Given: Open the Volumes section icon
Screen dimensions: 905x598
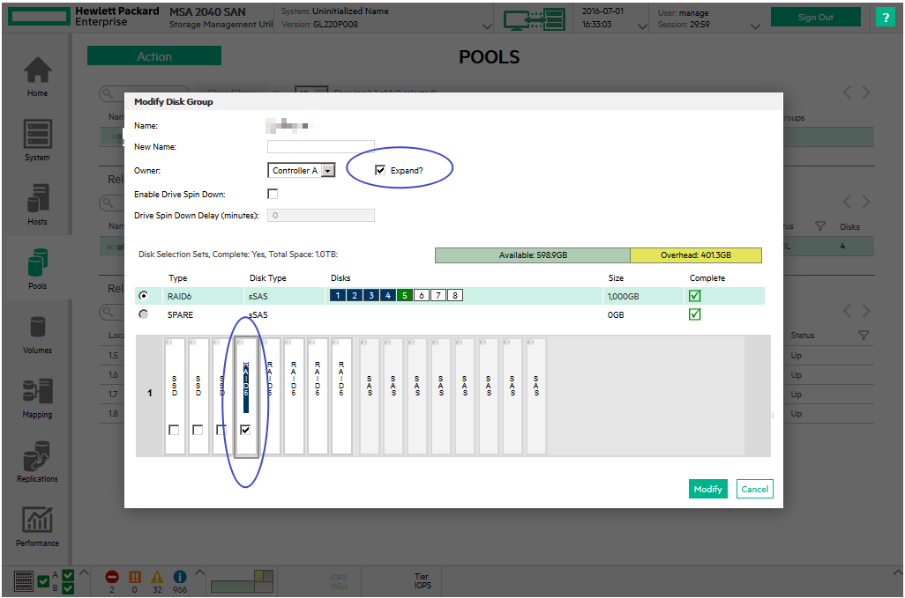Looking at the screenshot, I should coord(38,327).
